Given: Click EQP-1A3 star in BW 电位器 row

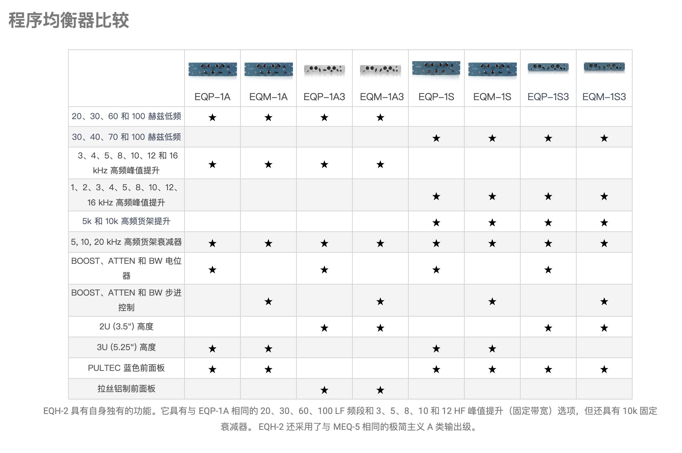Looking at the screenshot, I should pos(324,270).
